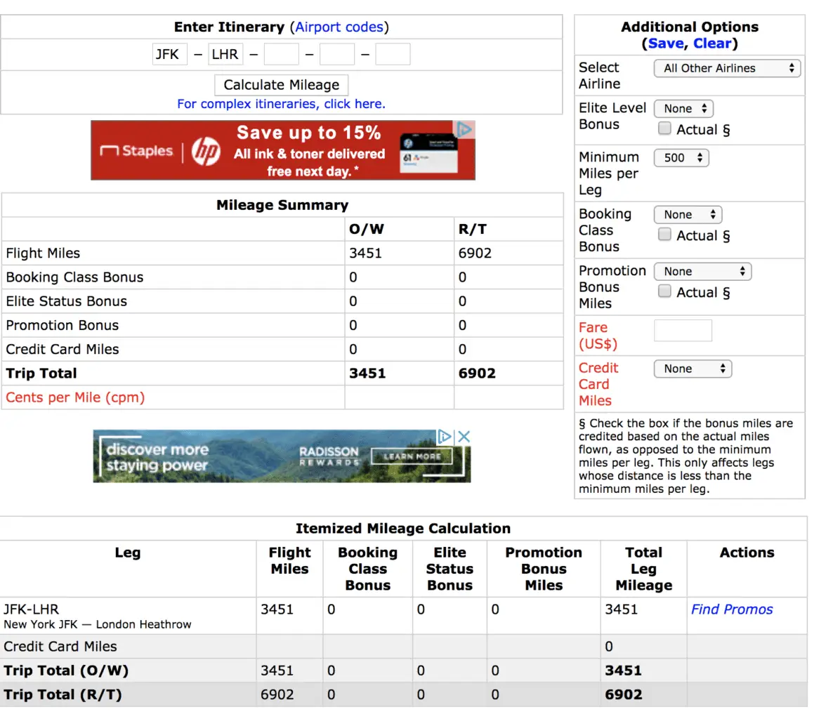Viewport: 833px width, 719px height.
Task: Click Save in Additional Options
Action: 666,44
